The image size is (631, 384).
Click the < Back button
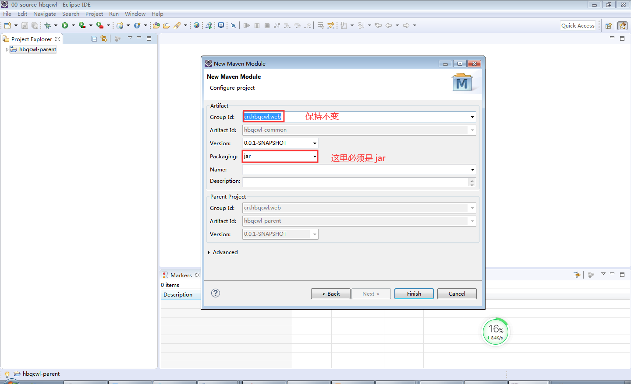point(331,293)
